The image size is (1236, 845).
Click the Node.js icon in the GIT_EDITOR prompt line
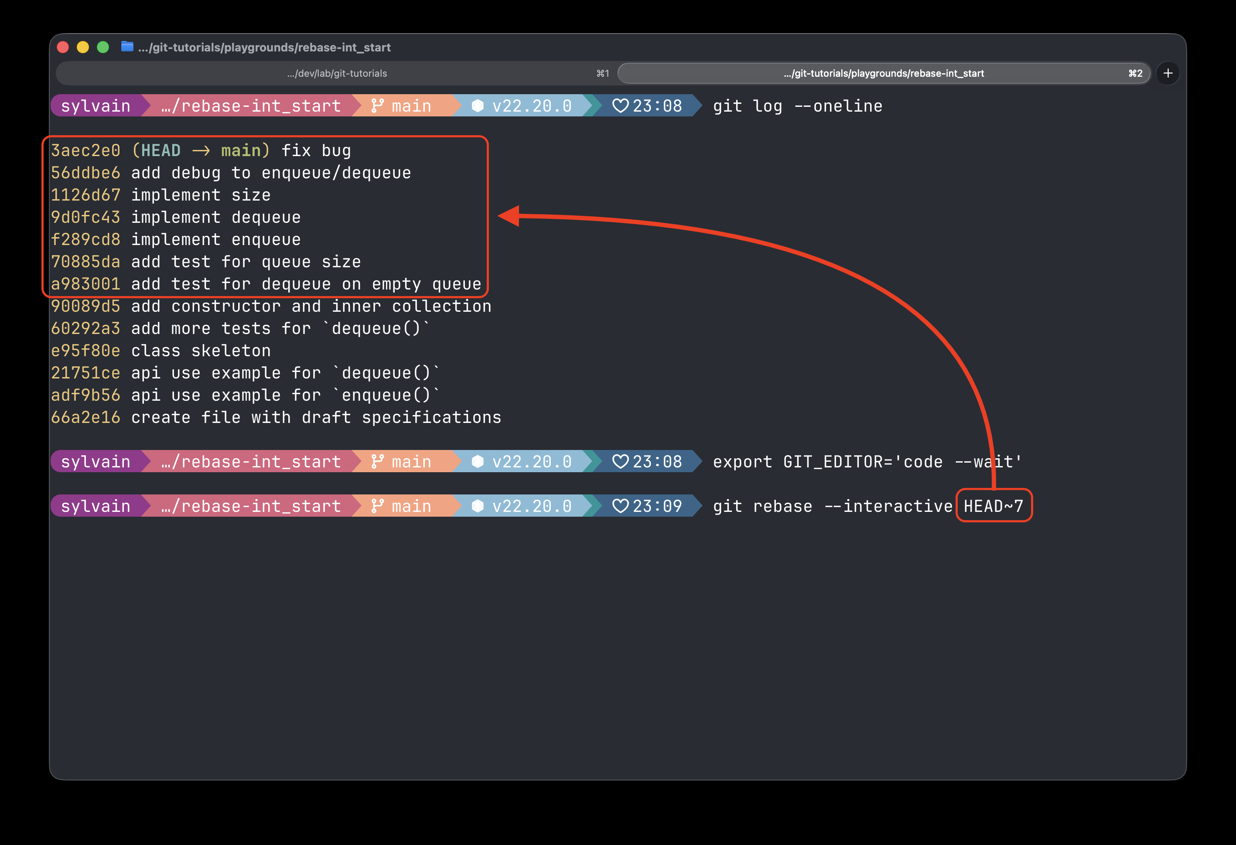pos(478,462)
